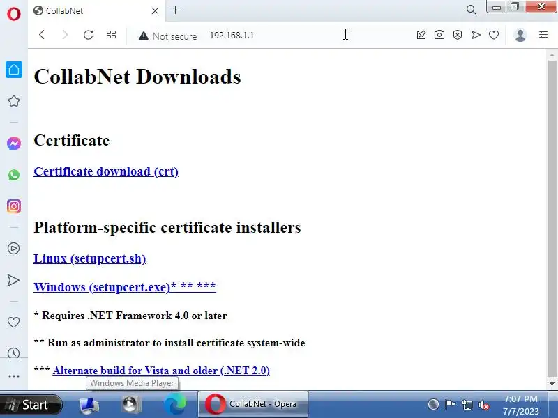Close the CollabNet tab
The image size is (558, 418).
155,11
